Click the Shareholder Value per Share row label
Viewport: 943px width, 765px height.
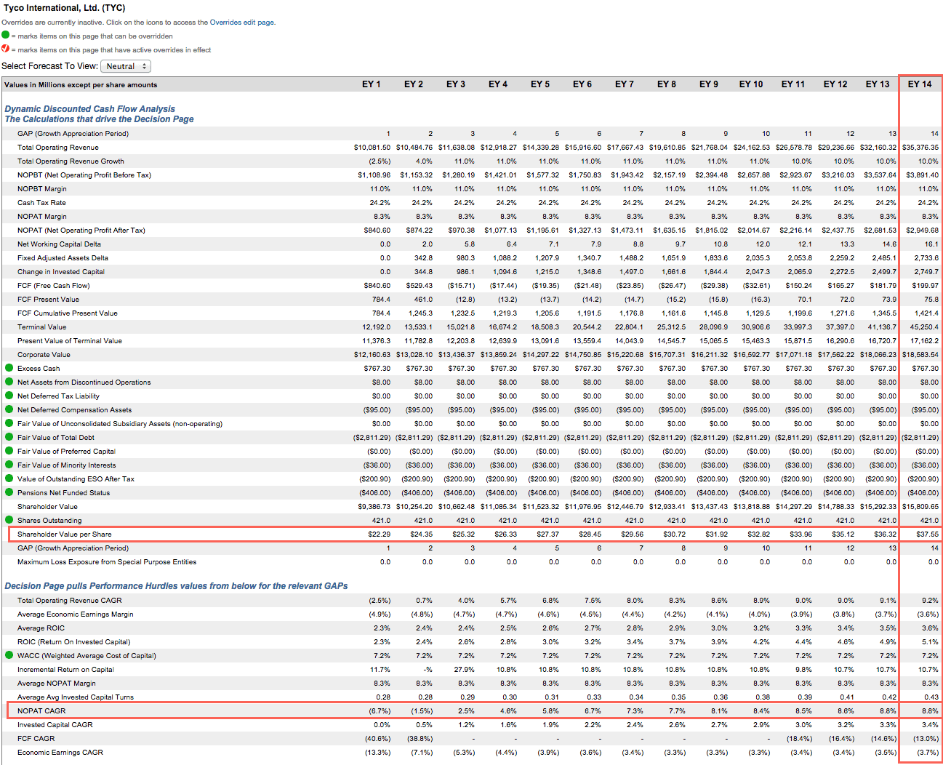click(65, 534)
